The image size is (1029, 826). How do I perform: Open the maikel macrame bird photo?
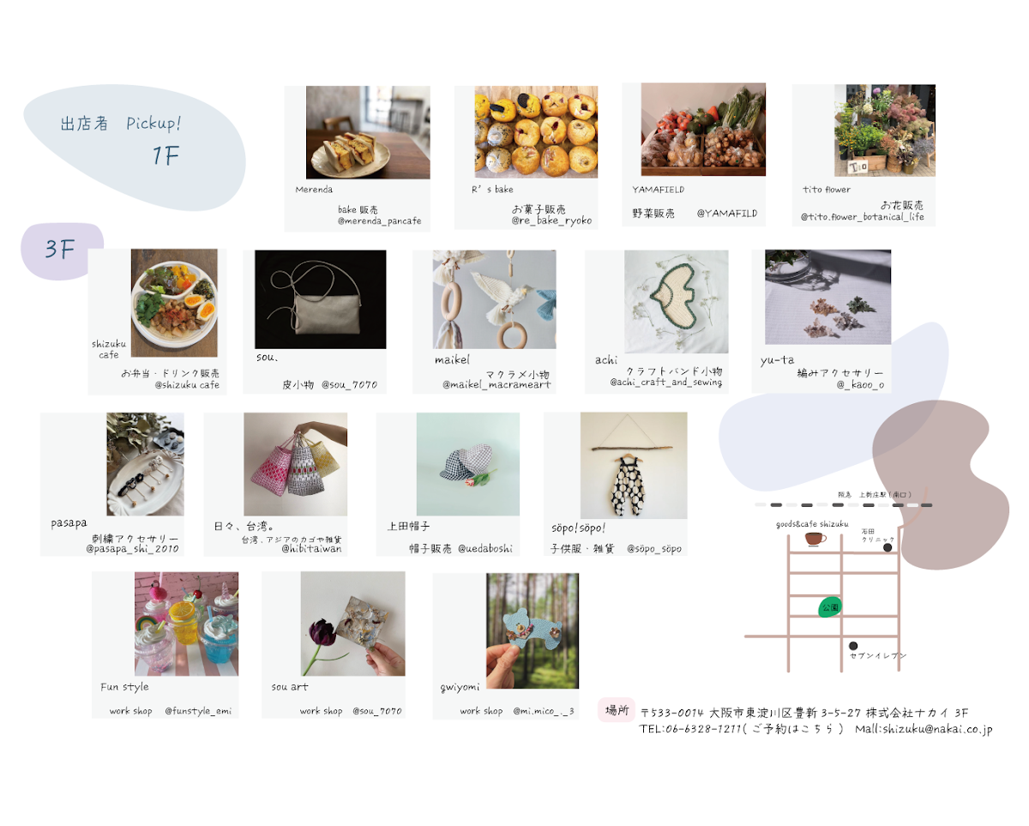[x=495, y=299]
